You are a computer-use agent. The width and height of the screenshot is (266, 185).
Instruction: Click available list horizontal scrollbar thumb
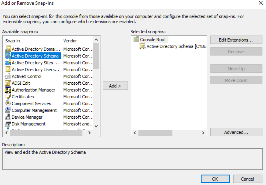[46, 133]
